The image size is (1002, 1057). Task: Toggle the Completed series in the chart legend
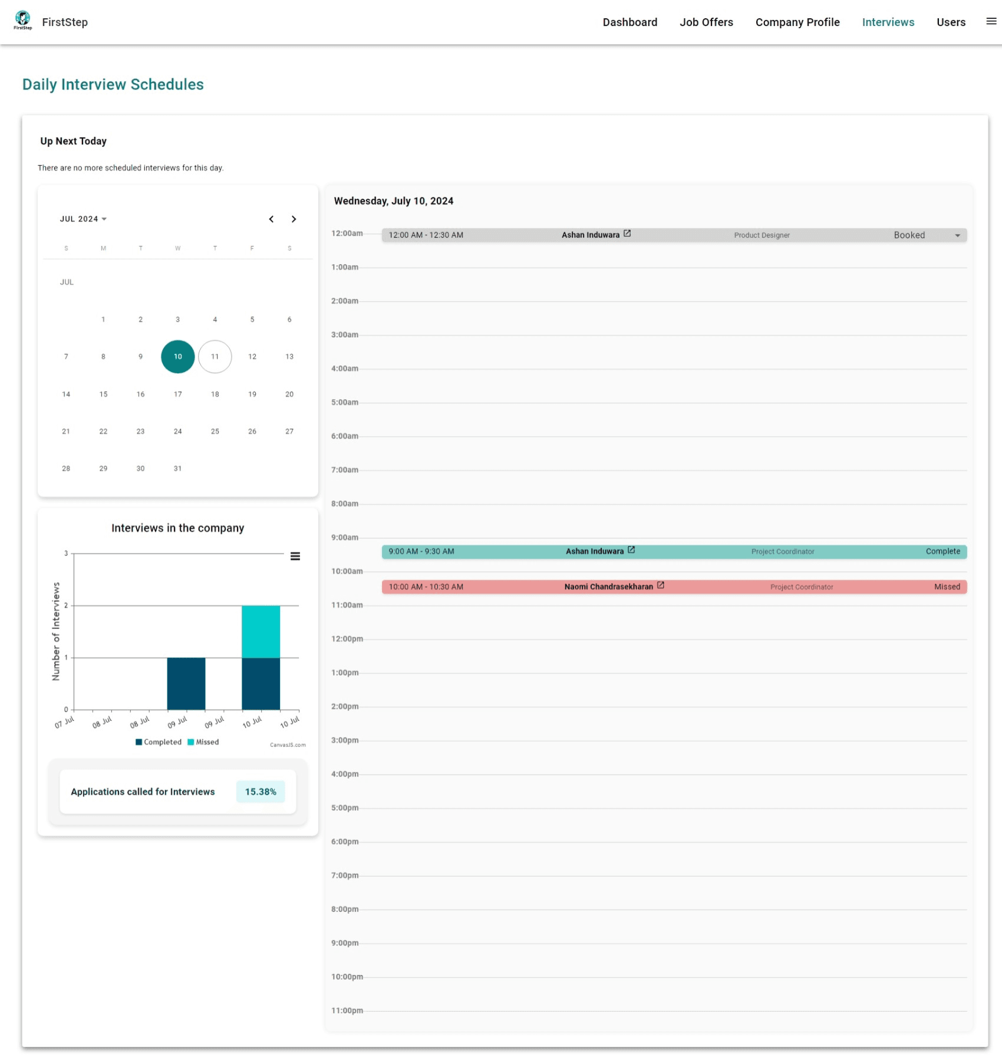[x=159, y=742]
